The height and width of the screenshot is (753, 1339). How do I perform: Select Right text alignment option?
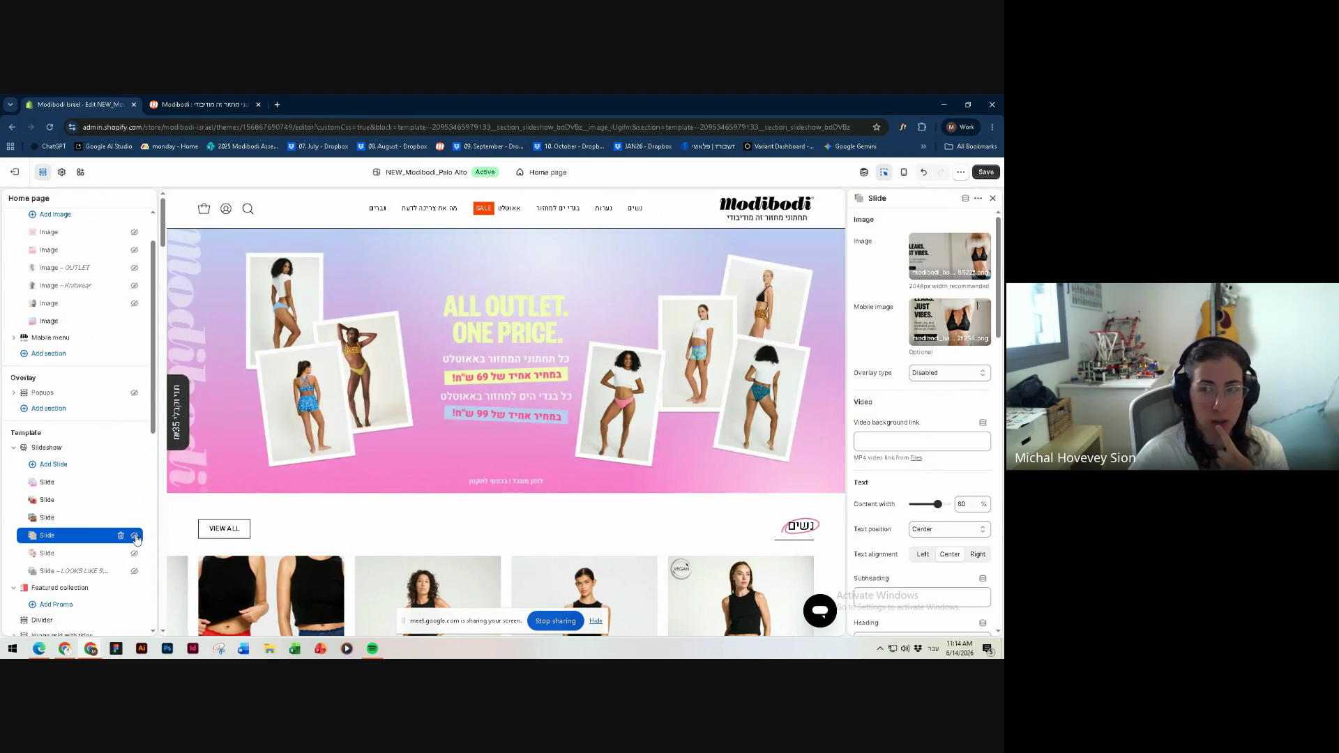pyautogui.click(x=978, y=554)
